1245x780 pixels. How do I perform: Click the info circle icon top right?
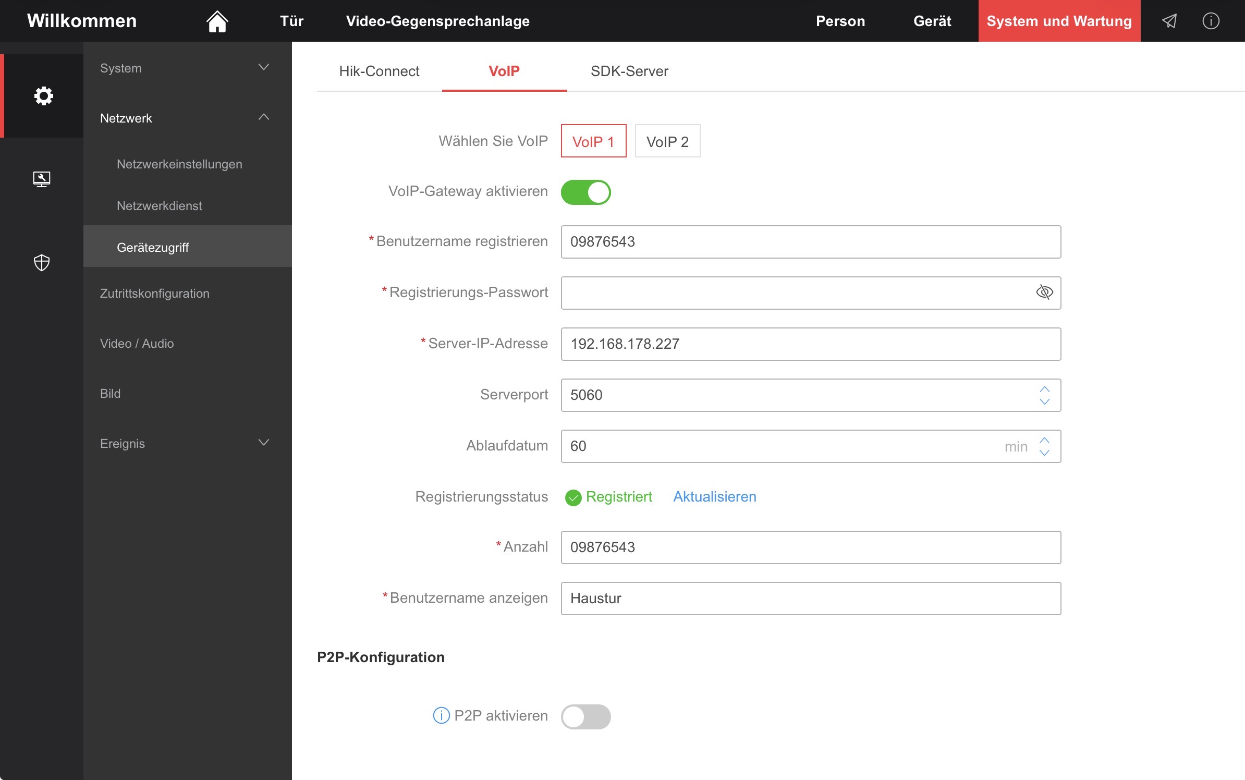pos(1211,21)
